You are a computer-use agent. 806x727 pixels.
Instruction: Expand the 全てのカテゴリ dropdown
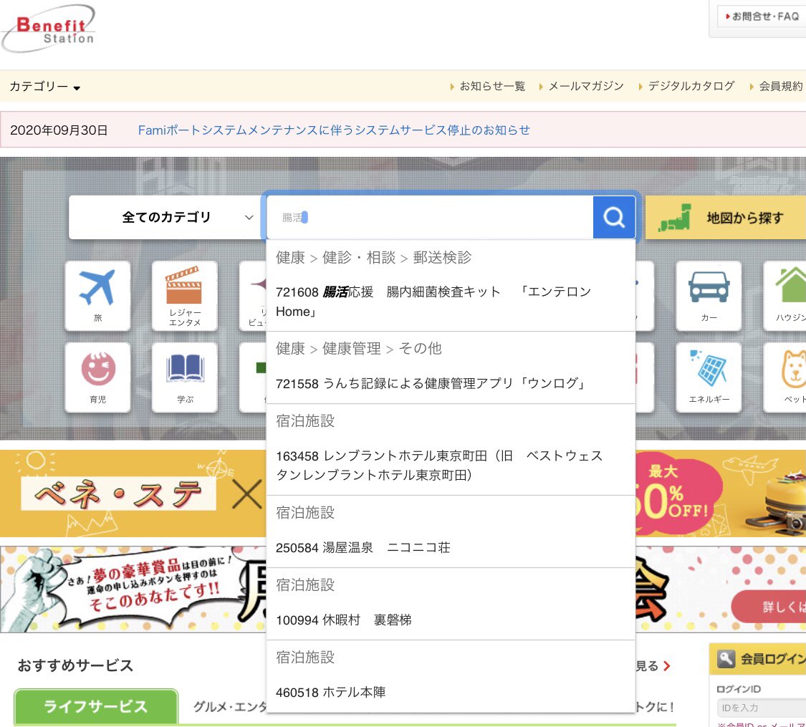pyautogui.click(x=165, y=216)
